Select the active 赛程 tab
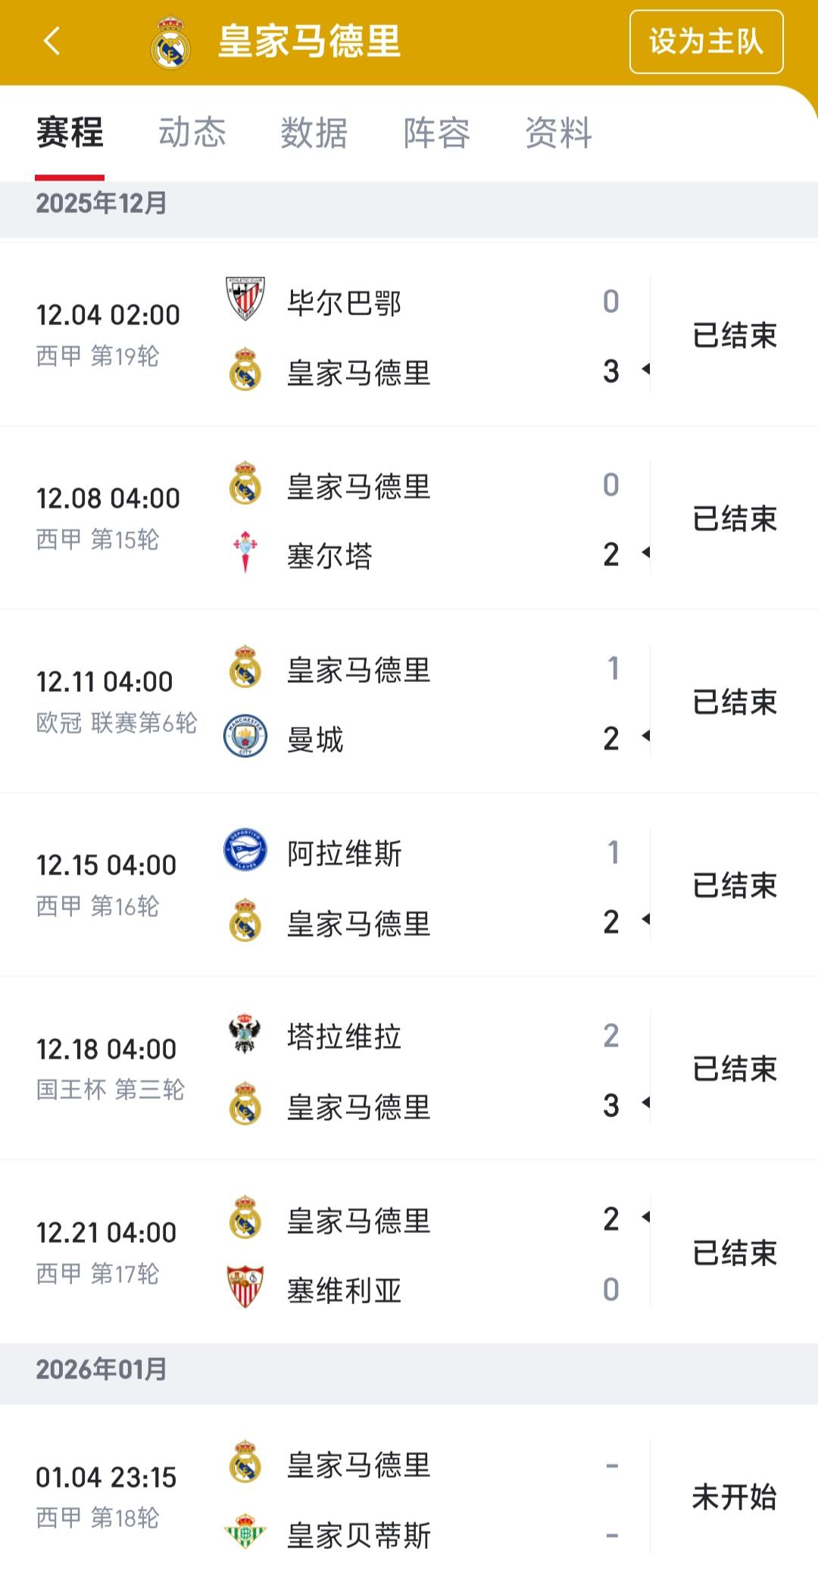The height and width of the screenshot is (1580, 818). [70, 133]
